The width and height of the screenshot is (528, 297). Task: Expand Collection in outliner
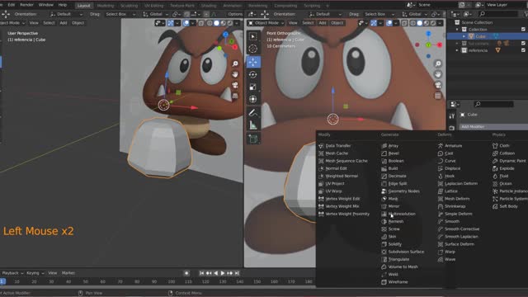457,30
